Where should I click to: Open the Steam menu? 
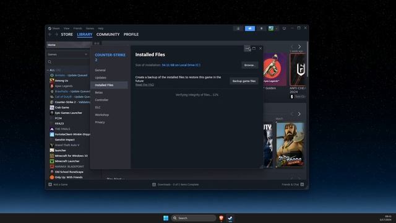point(56,28)
